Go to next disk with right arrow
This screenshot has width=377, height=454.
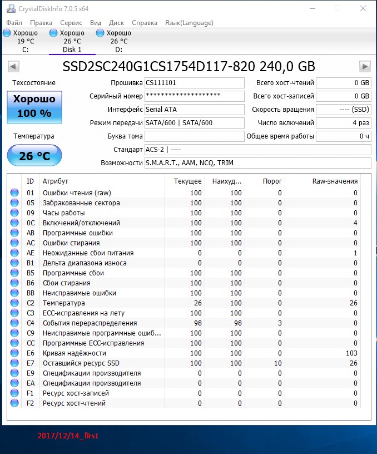pyautogui.click(x=365, y=66)
